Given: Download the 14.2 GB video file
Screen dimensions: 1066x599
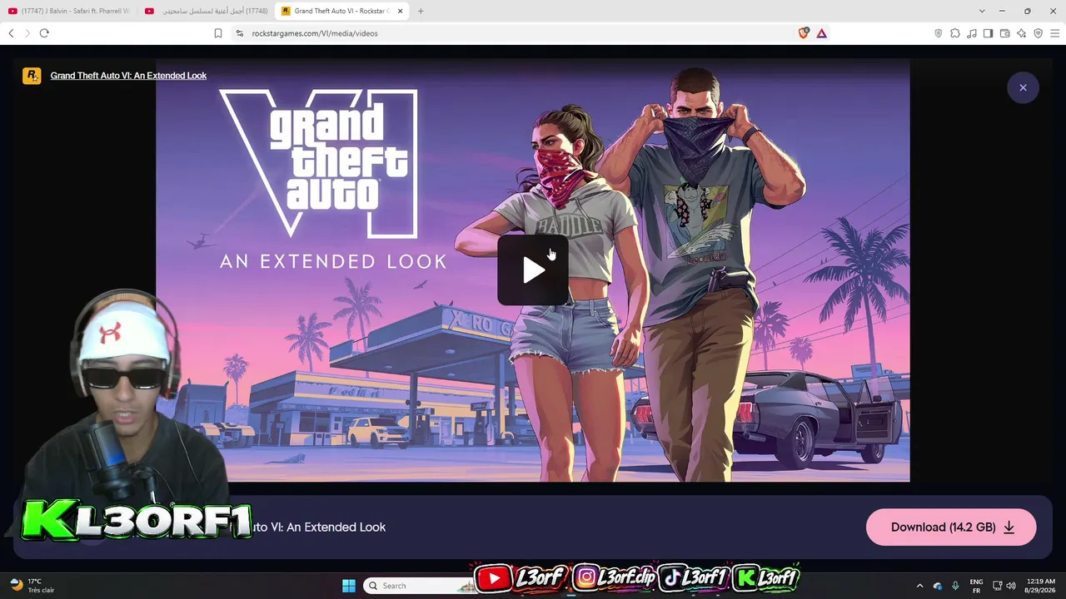Looking at the screenshot, I should (951, 527).
